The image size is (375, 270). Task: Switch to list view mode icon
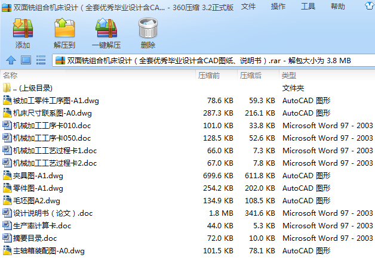click(41, 60)
